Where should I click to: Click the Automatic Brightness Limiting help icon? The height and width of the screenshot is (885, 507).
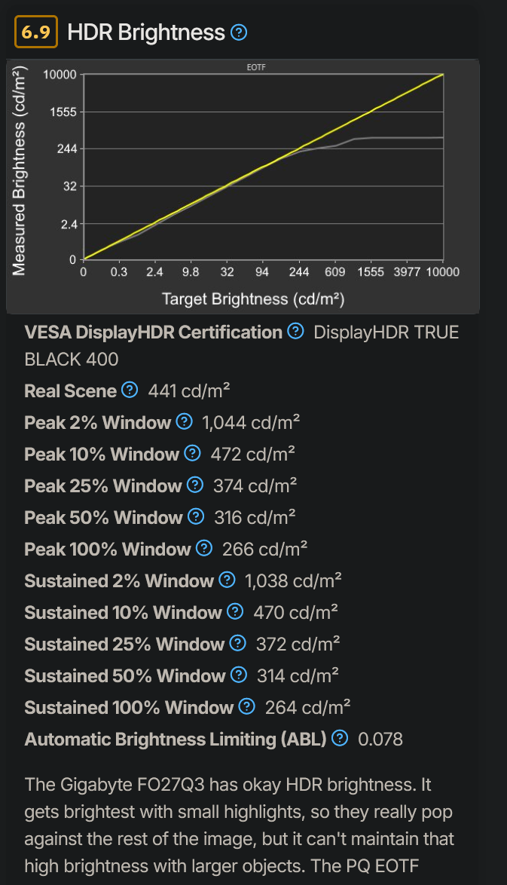339,739
